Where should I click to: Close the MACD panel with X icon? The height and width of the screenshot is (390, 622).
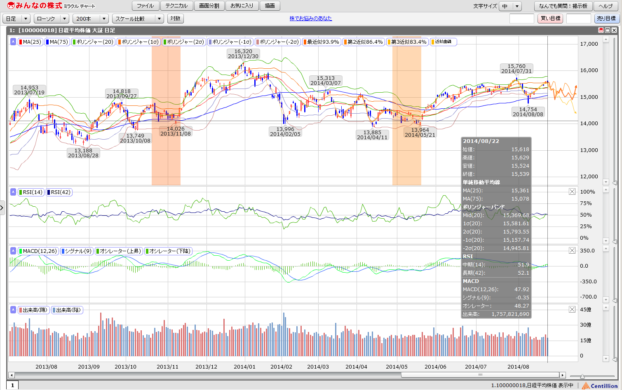572,250
